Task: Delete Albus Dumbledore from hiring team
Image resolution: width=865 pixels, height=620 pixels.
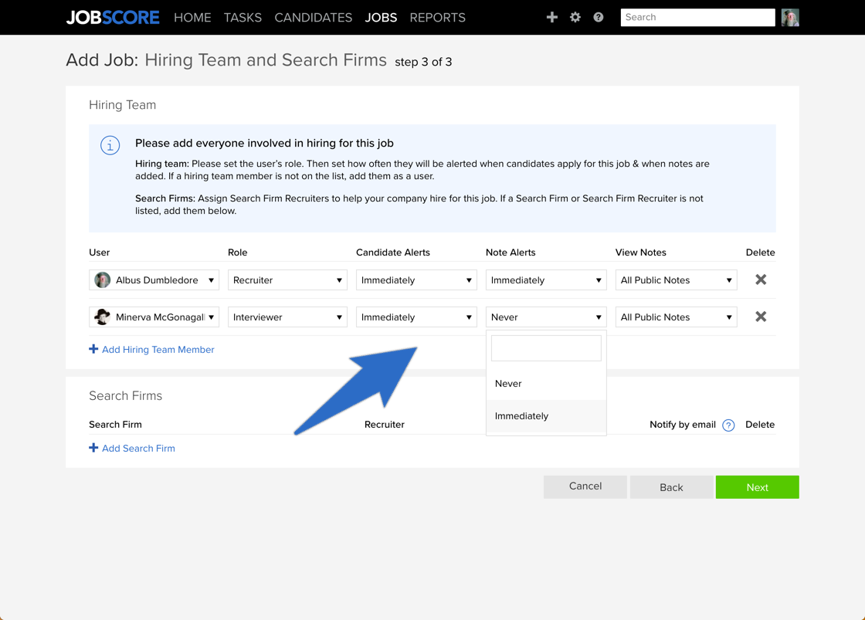Action: (x=761, y=280)
